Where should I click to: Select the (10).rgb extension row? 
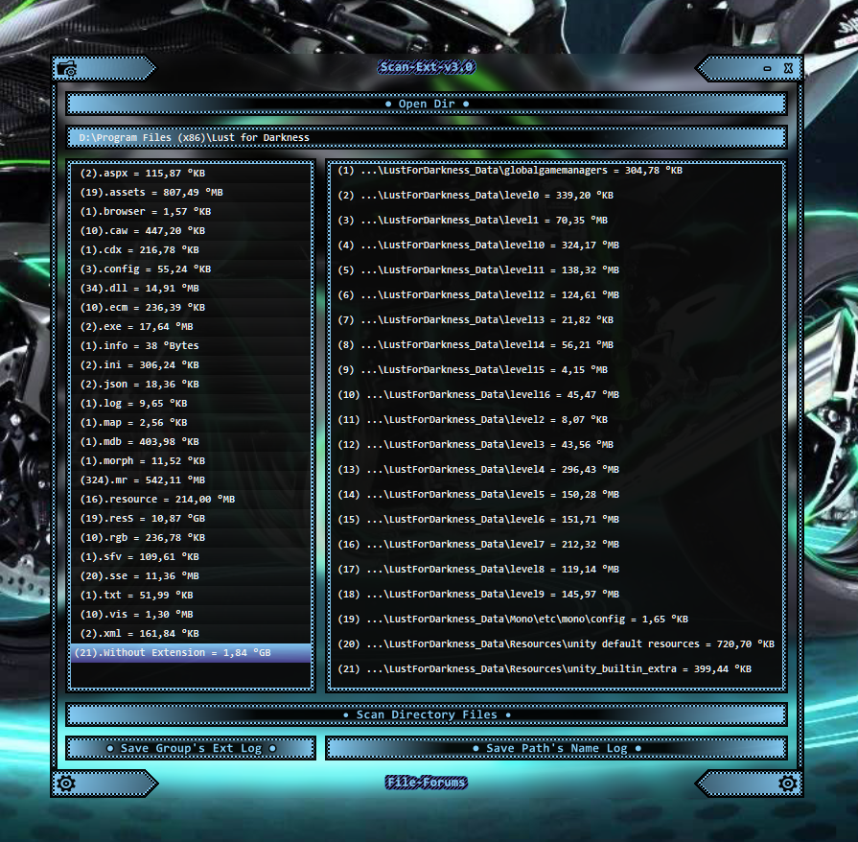pos(191,537)
